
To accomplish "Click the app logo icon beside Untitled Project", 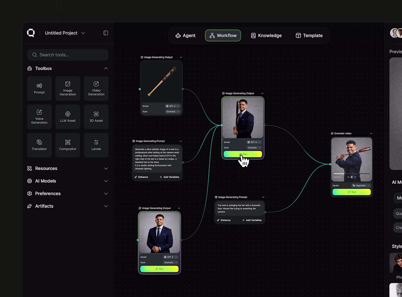I will tap(31, 33).
